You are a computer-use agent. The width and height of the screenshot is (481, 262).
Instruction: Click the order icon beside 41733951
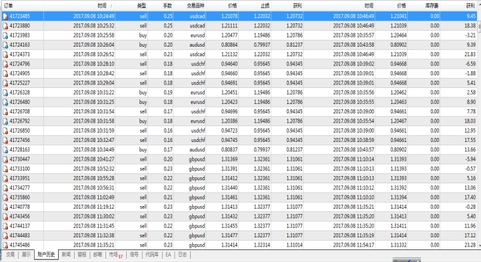tap(5, 178)
